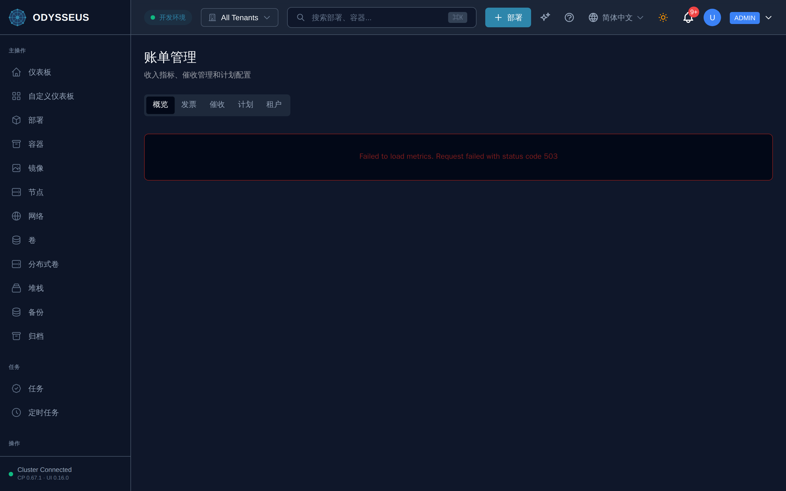Open the 自定义仪表板 grid icon

pos(16,96)
